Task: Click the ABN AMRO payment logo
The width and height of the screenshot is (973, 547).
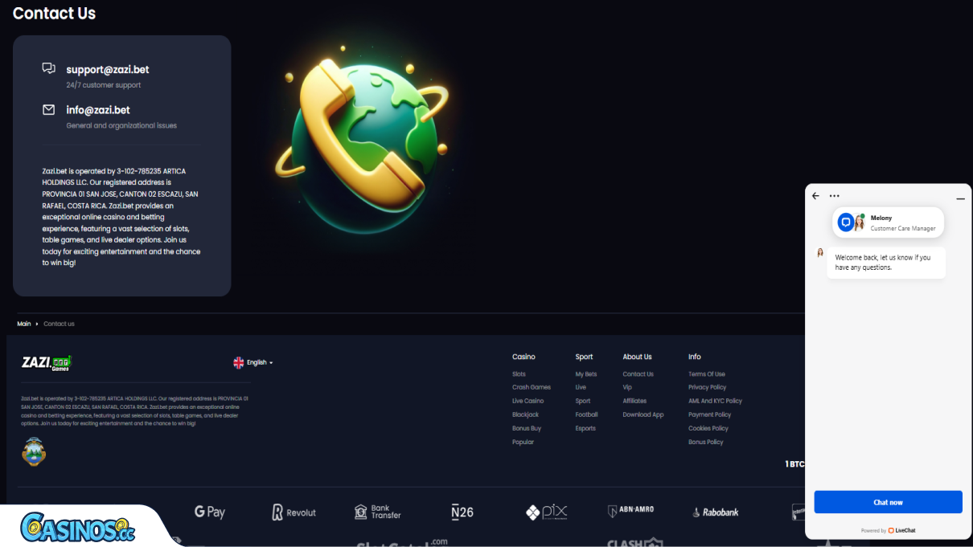Action: (631, 511)
